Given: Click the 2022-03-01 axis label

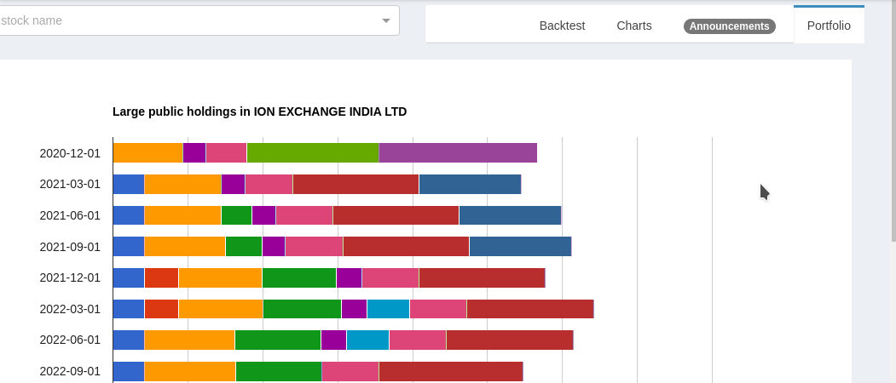Looking at the screenshot, I should [70, 309].
